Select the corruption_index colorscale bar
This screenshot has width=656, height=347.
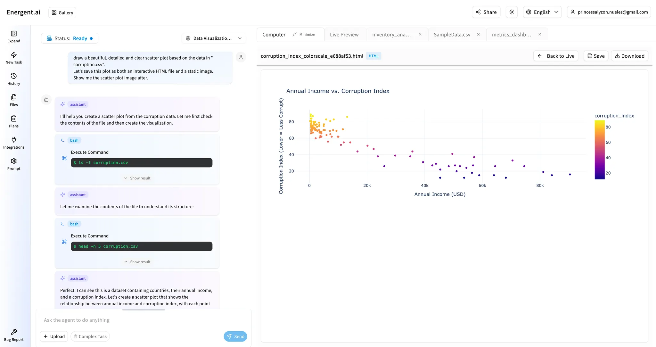pos(599,149)
